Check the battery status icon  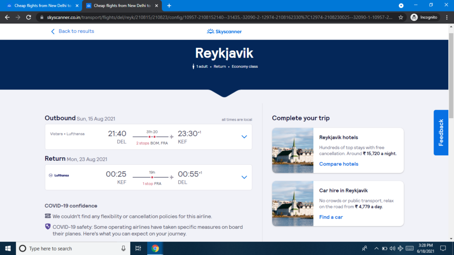pyautogui.click(x=384, y=248)
